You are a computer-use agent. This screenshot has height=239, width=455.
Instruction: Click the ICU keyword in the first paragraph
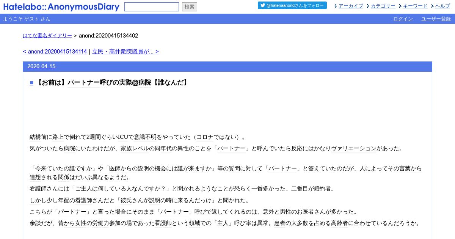click(124, 137)
